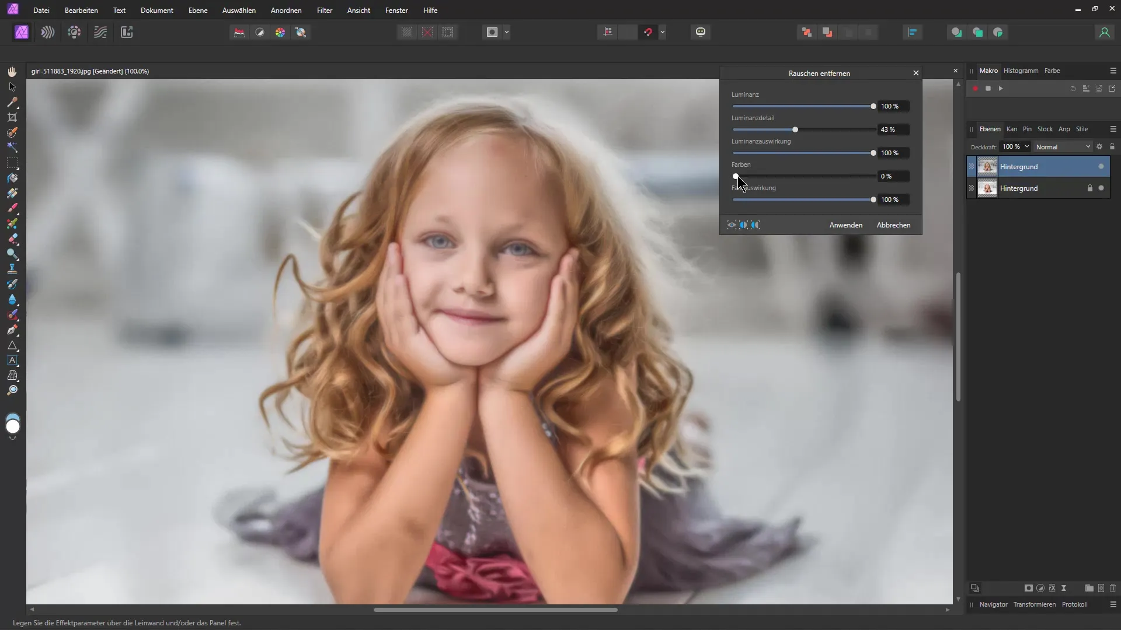Enable mirror split preview in denoise dialog
The image size is (1121, 630).
coord(756,225)
